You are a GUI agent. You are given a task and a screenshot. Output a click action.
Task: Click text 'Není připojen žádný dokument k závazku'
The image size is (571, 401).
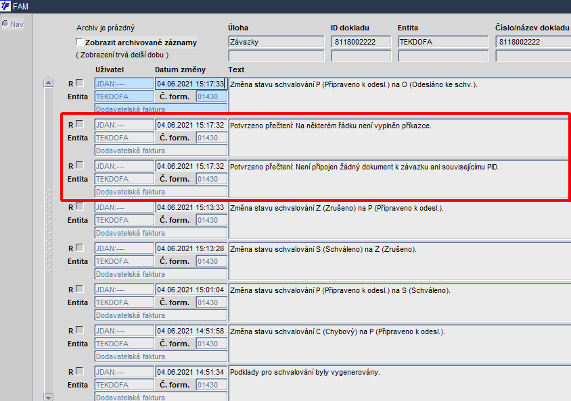coord(367,167)
